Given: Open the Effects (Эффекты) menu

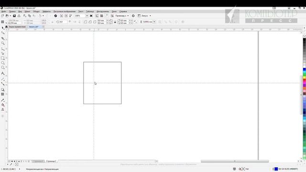Looking at the screenshot, I should click(x=46, y=11).
